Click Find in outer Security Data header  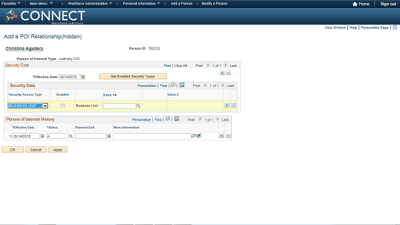[167, 66]
